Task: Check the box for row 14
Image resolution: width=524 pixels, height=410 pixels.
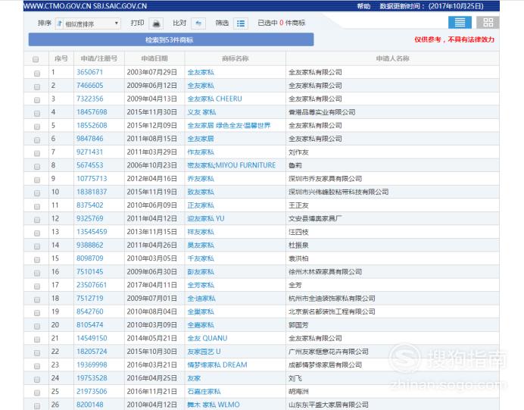Action: [x=37, y=246]
